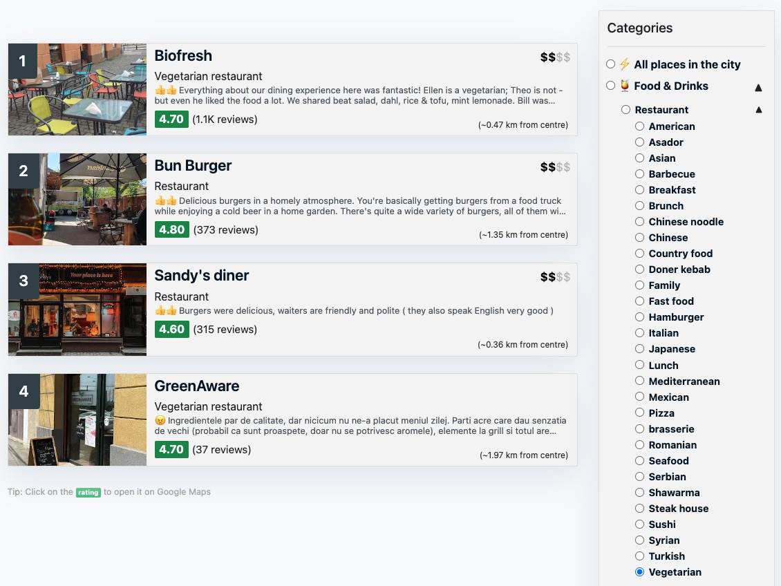Click the cocktail icon beside Food & Drinks

(624, 86)
